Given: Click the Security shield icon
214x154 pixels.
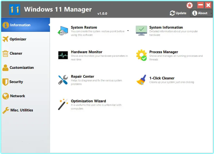Looking at the screenshot, I should [x=5, y=82].
